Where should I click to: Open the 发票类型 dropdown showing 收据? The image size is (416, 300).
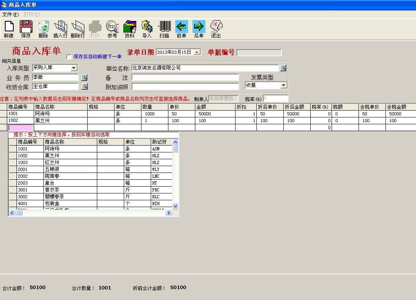click(283, 85)
